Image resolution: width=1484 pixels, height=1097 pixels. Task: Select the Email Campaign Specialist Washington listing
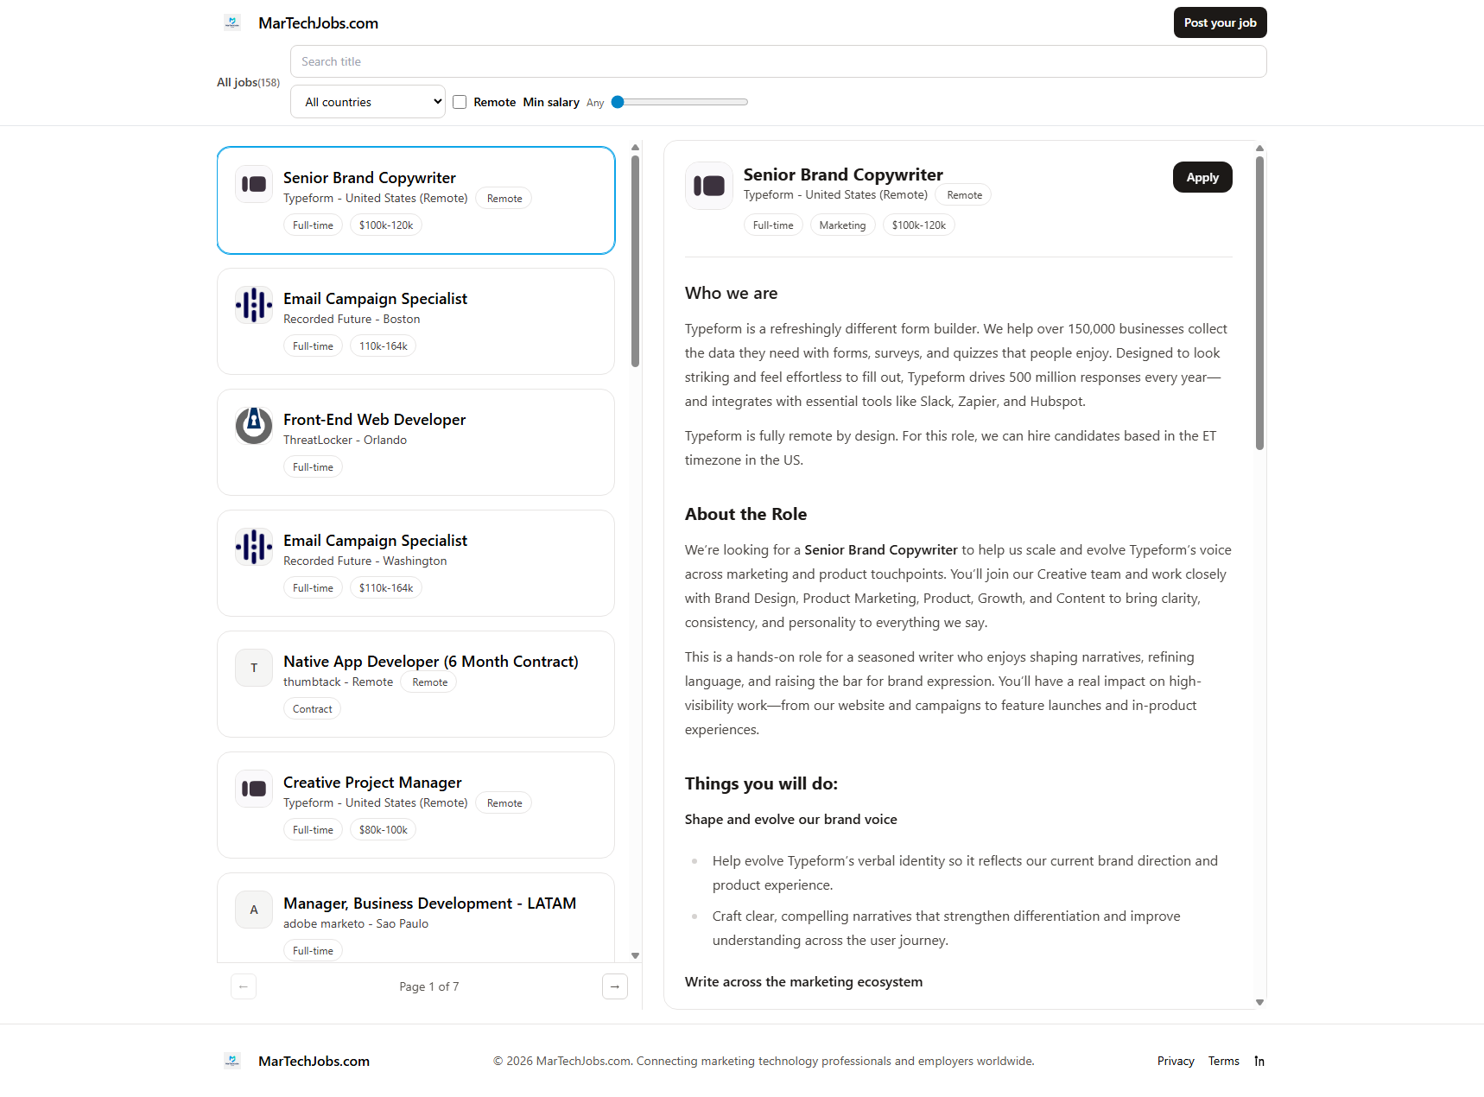pos(415,562)
